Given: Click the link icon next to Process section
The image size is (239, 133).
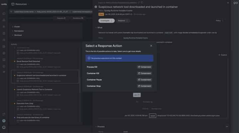Looking at the screenshot, I should (227, 126).
